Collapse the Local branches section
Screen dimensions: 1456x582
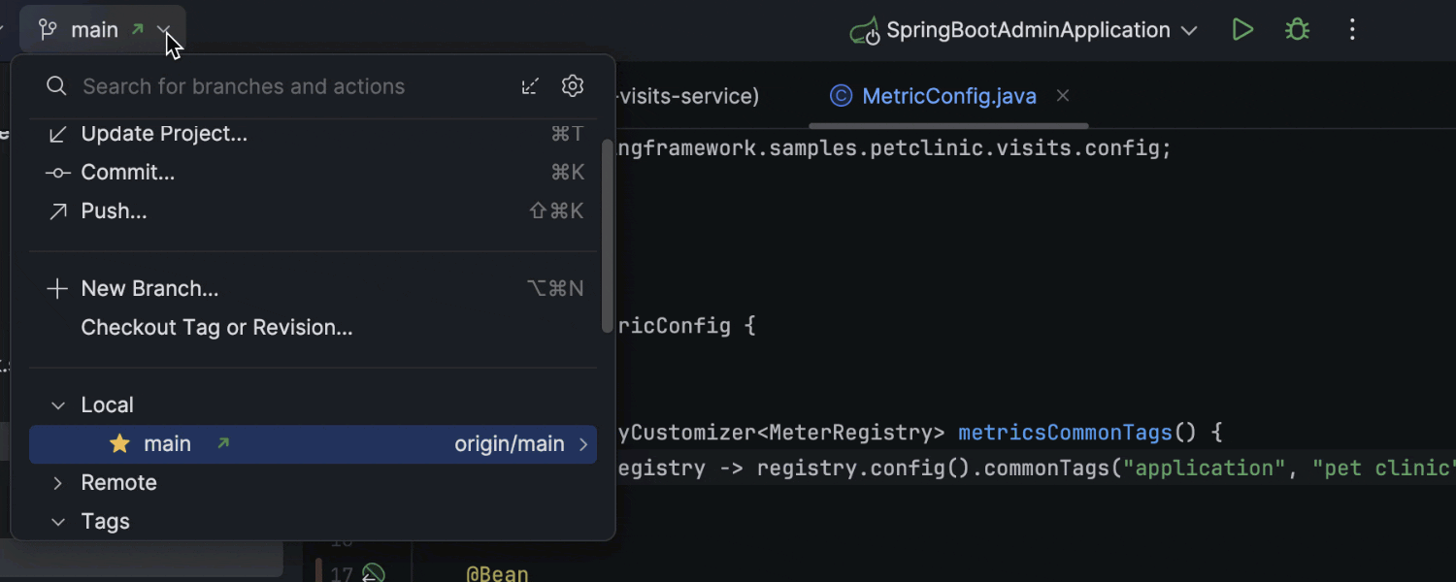pyautogui.click(x=55, y=404)
